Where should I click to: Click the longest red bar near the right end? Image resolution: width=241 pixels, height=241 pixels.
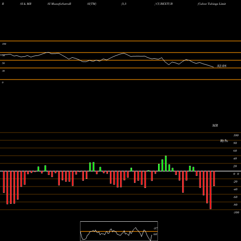coord(211,190)
